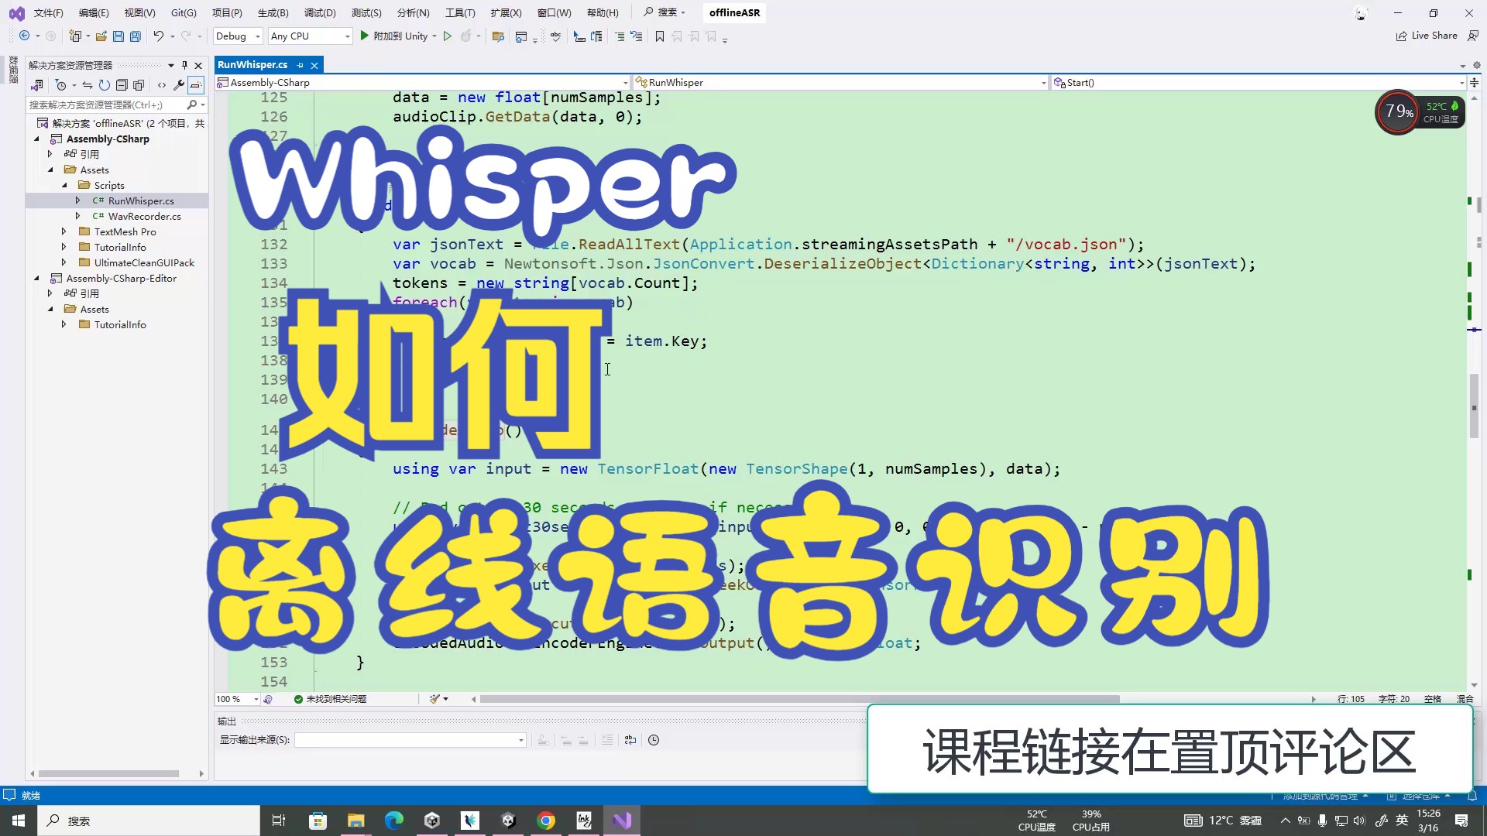Open the Git(G) menu

point(184,12)
